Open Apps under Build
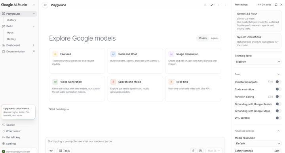285x153 pixels. 10,33
